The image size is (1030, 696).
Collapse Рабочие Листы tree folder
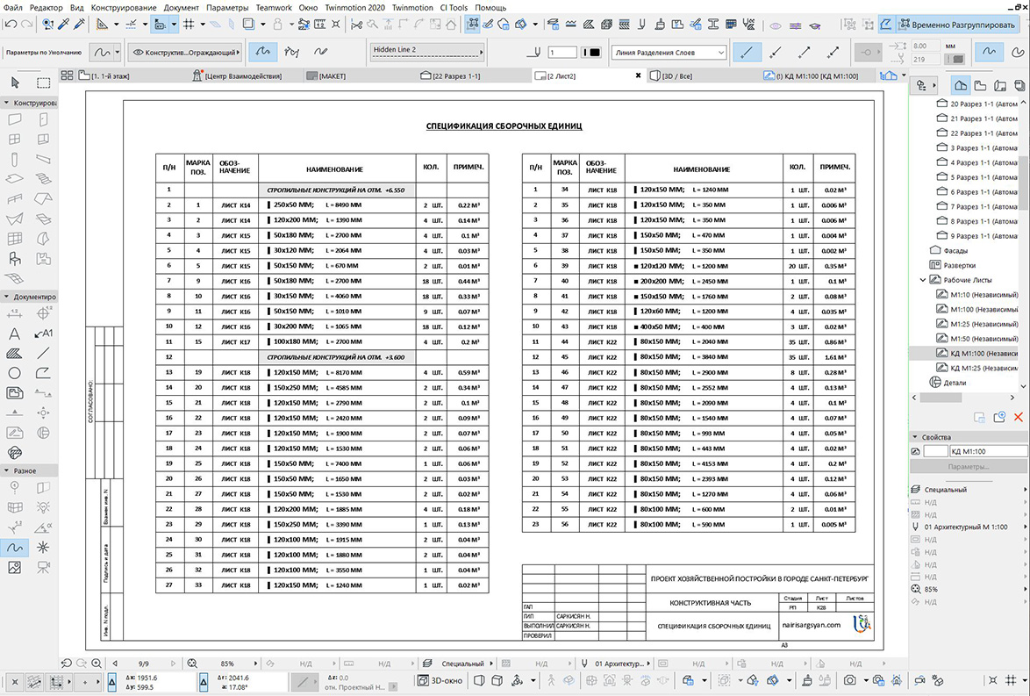[x=923, y=280]
